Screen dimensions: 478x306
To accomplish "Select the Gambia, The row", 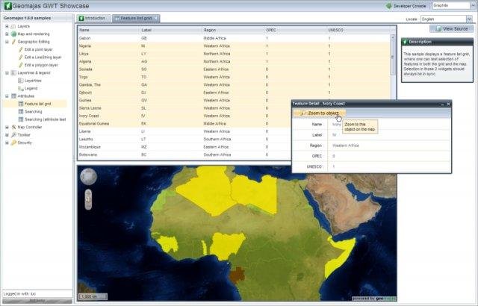I will tap(234, 85).
